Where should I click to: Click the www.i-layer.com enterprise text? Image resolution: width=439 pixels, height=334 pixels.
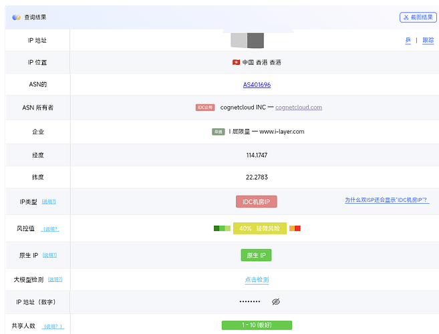[x=282, y=132]
